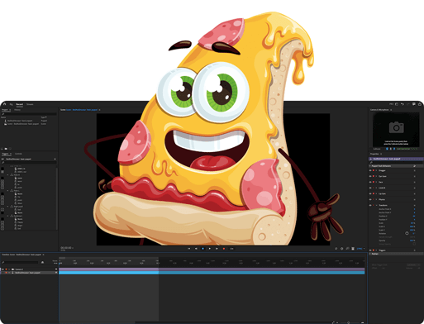This screenshot has height=324, width=424.
Task: Select the Camera 1 track purple bar
Action: coord(212,269)
